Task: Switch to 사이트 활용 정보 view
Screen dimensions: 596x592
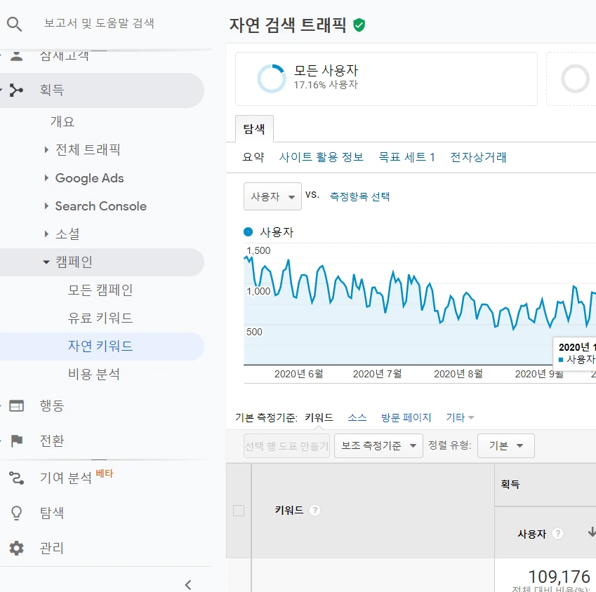Action: point(322,157)
